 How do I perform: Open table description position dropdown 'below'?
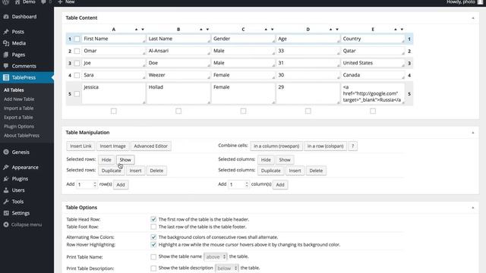(x=226, y=268)
